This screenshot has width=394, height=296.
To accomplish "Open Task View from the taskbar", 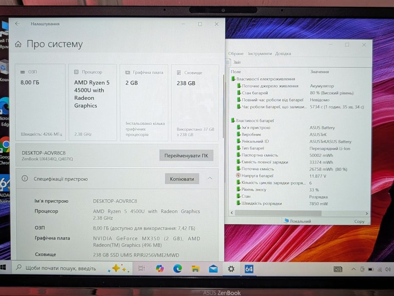I will (142, 268).
